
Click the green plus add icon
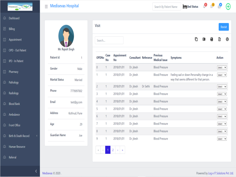coord(228,6)
